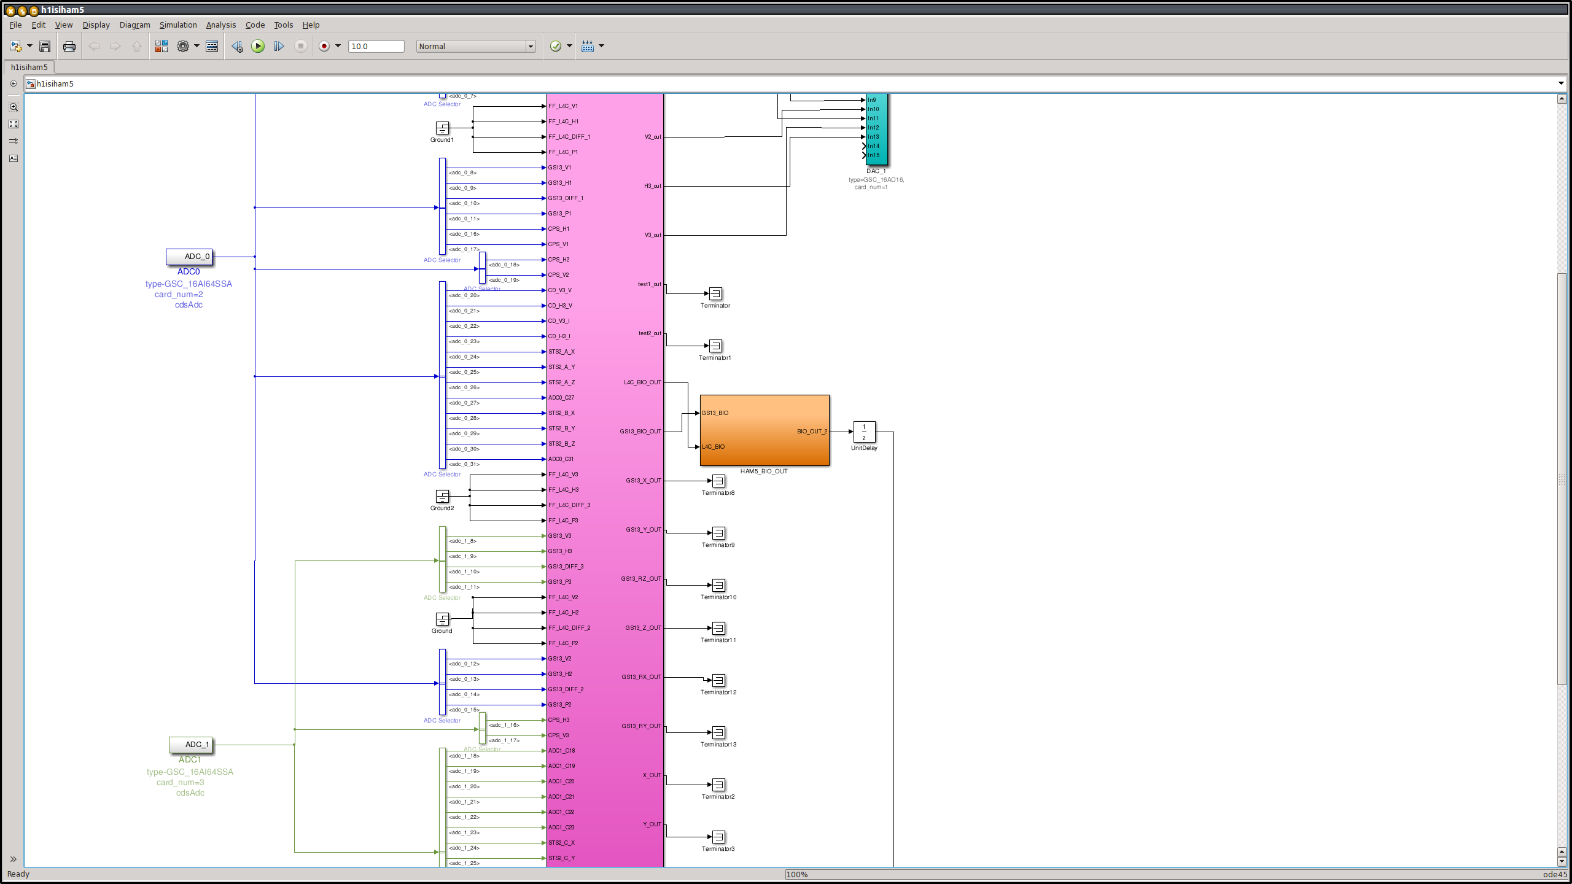This screenshot has height=884, width=1572.
Task: Click the simulation stop time field
Action: [x=376, y=46]
